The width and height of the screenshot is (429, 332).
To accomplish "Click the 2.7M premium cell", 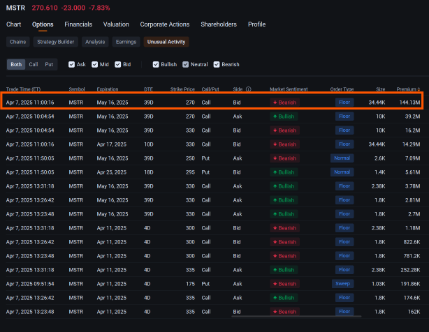I will click(414, 214).
